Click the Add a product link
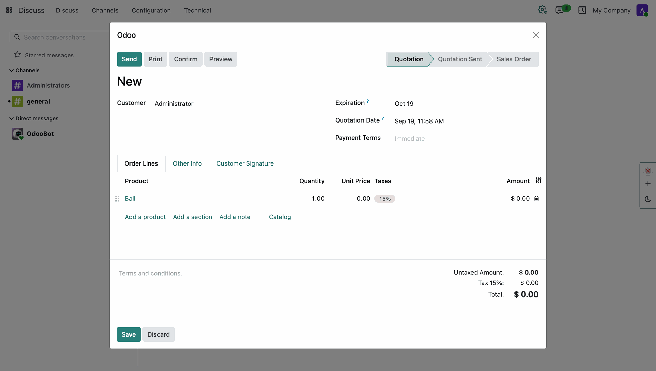 (145, 217)
